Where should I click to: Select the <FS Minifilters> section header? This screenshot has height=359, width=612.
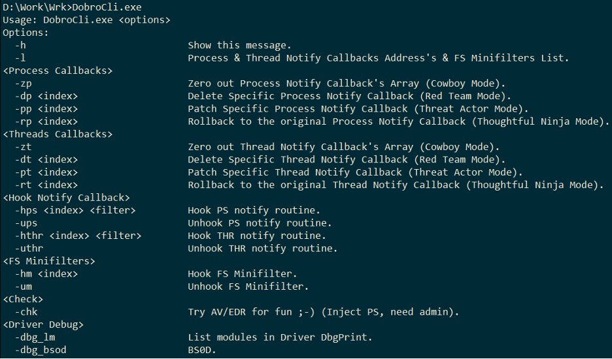pyautogui.click(x=49, y=261)
